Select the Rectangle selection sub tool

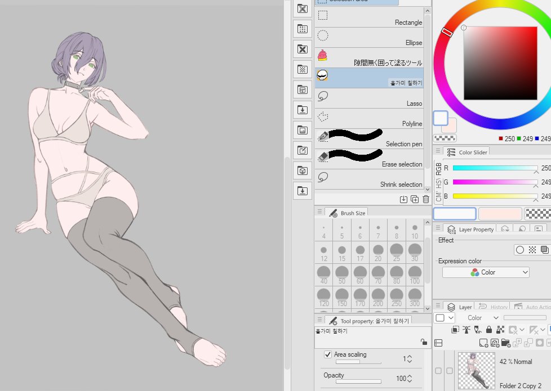[369, 17]
